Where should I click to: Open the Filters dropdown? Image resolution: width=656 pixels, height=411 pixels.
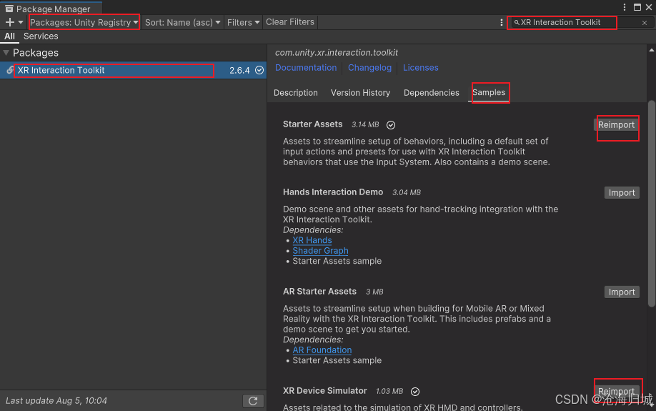point(243,23)
